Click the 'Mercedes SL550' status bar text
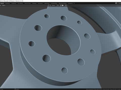 pyautogui.click(x=98, y=89)
